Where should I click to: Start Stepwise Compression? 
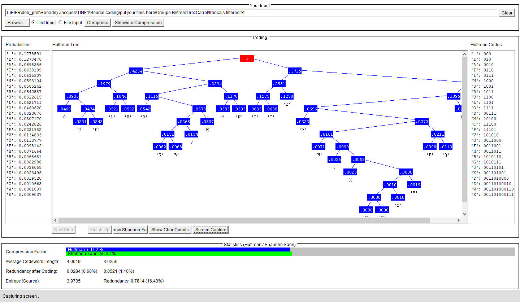[x=138, y=23]
